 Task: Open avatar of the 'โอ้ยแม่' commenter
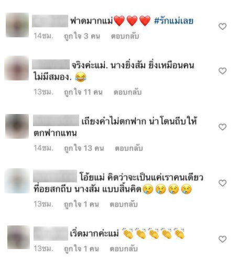tap(17, 181)
